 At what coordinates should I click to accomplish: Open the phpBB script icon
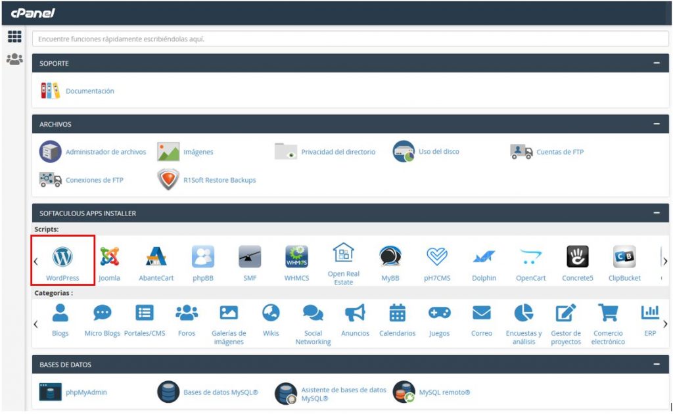tap(203, 256)
